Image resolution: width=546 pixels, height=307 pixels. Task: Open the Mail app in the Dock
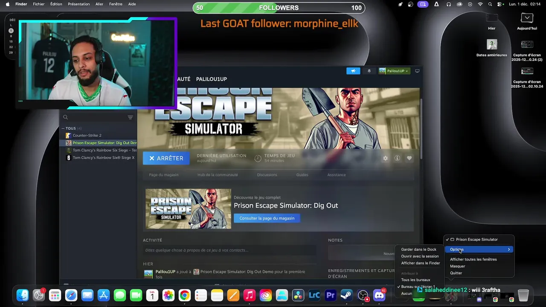pyautogui.click(x=87, y=295)
